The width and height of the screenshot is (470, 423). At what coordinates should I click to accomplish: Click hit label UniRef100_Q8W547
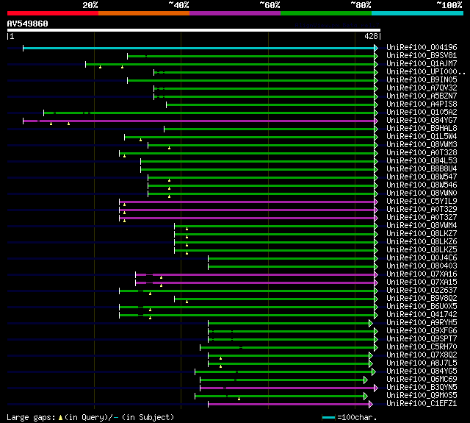point(422,177)
